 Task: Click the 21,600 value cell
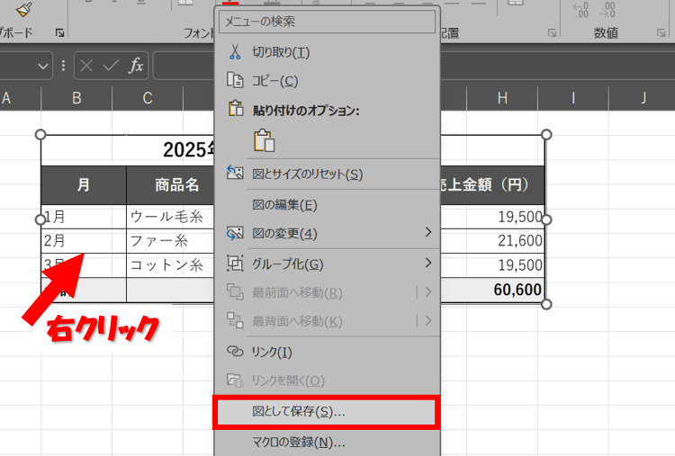pos(492,240)
